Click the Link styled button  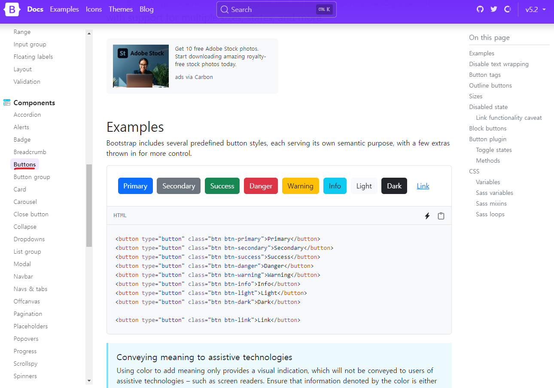point(423,186)
